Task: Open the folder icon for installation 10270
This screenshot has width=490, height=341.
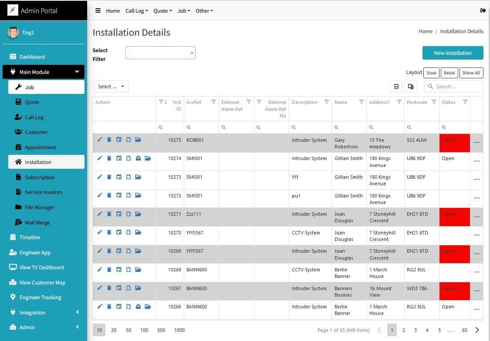Action: (138, 233)
